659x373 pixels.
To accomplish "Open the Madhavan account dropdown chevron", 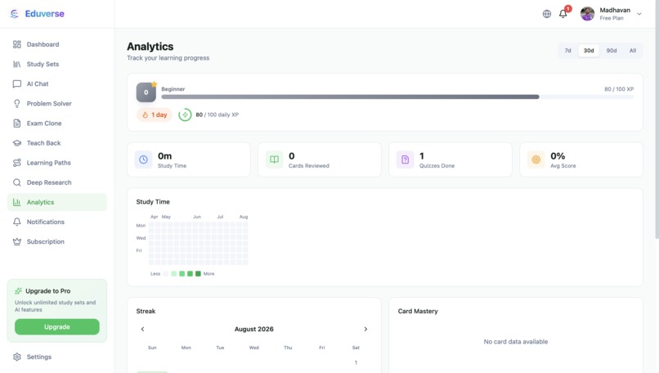I will click(639, 14).
